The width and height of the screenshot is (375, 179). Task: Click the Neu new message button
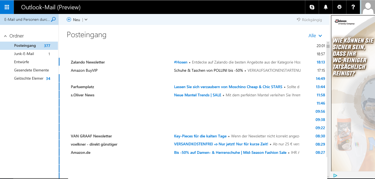point(74,20)
